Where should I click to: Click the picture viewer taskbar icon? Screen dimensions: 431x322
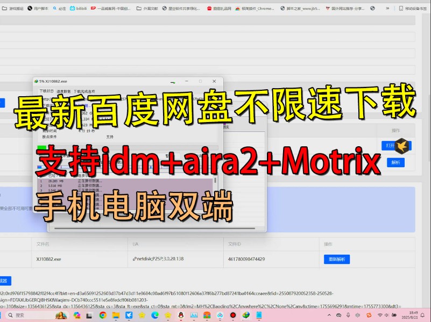coord(194,316)
